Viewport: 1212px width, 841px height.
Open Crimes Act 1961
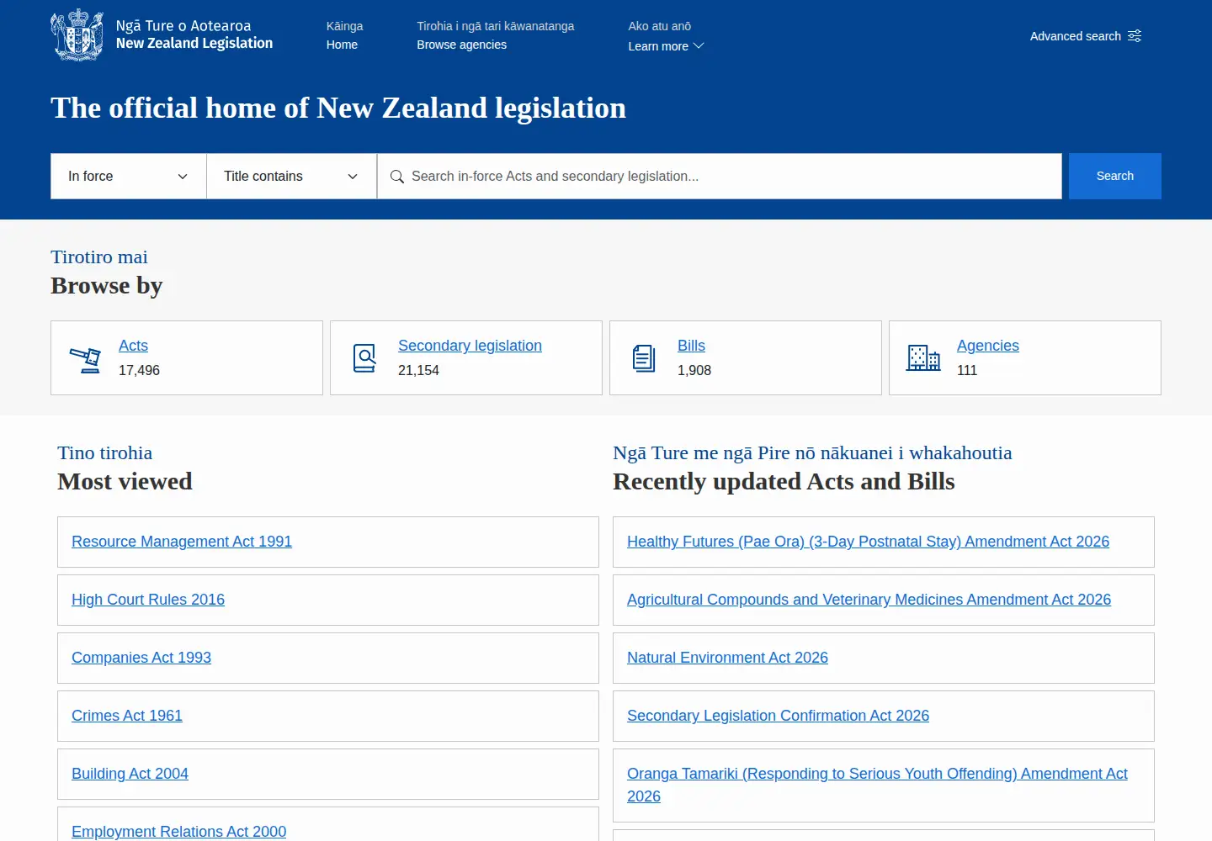point(127,716)
